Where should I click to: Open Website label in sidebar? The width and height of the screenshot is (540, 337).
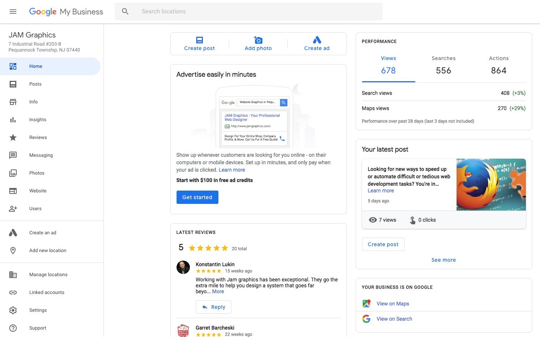(38, 191)
